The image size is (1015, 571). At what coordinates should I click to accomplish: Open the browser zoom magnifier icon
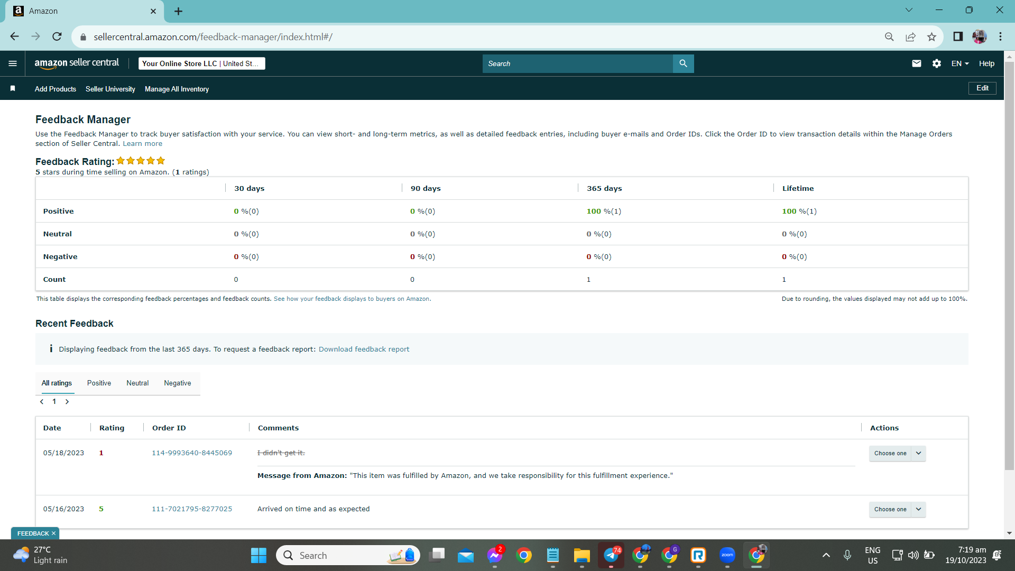[x=889, y=36]
